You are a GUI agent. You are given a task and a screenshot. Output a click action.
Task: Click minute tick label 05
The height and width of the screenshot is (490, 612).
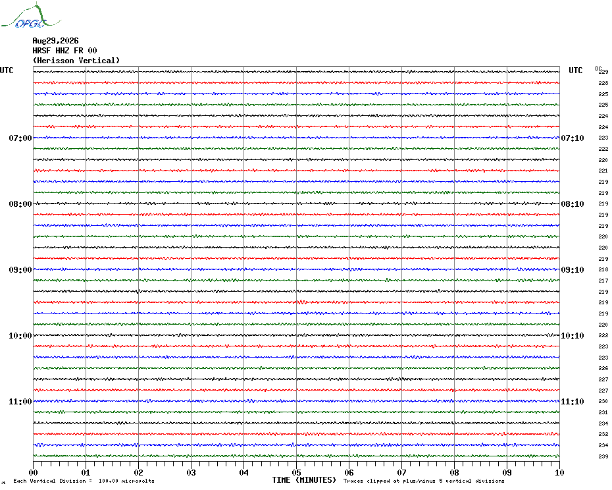coord(297,472)
